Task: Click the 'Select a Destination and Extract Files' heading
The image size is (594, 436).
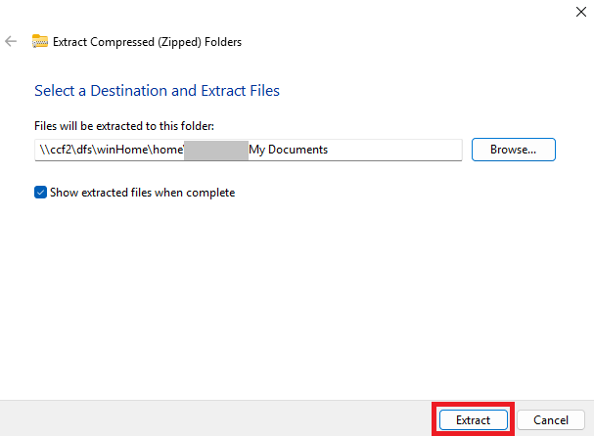Action: point(157,90)
